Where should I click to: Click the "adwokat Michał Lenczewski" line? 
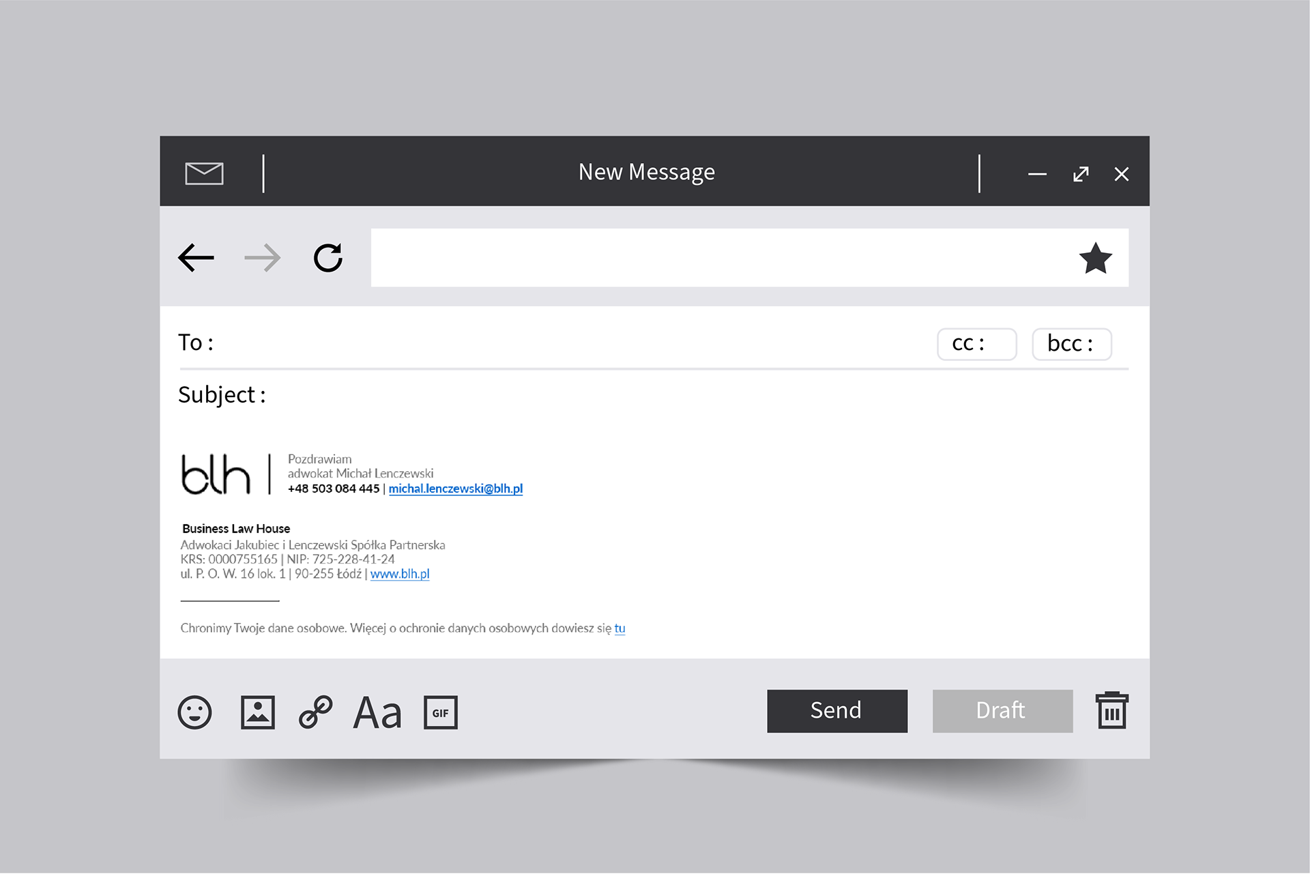[360, 474]
